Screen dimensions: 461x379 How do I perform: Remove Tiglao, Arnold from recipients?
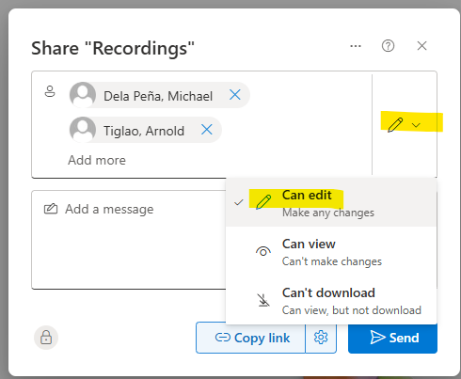tap(207, 129)
